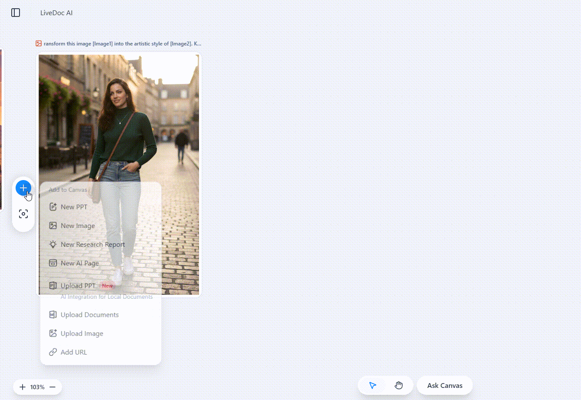Viewport: 581px width, 400px height.
Task: Click the blue plus add button
Action: pyautogui.click(x=23, y=187)
